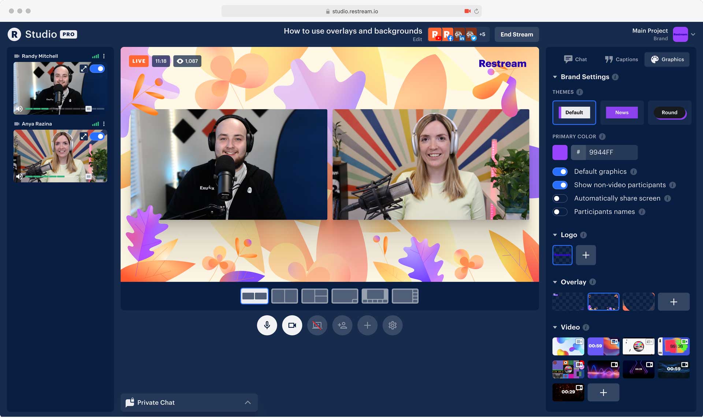Expand Randy Mitchell's video fullscreen icon
Screen dimensions: 703x418
(83, 69)
